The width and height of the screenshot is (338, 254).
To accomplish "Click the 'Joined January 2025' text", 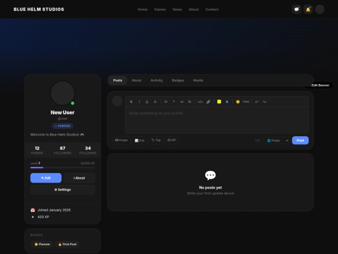I will (x=54, y=210).
